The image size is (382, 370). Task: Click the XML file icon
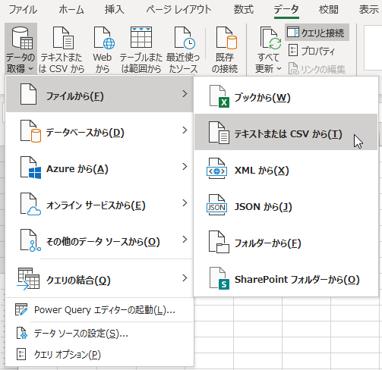point(216,168)
